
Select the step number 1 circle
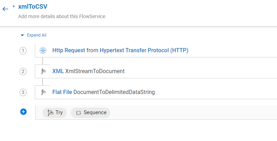(x=23, y=51)
